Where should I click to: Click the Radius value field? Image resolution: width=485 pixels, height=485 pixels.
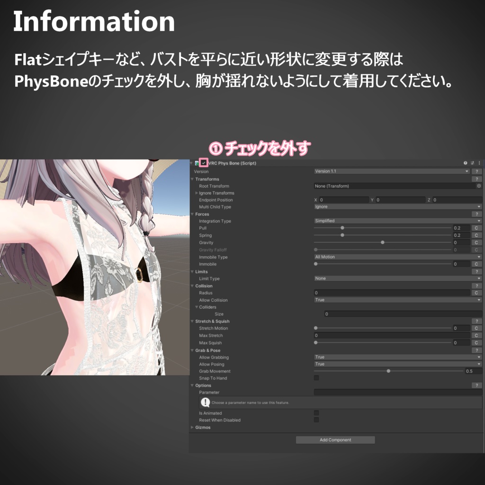coord(392,293)
